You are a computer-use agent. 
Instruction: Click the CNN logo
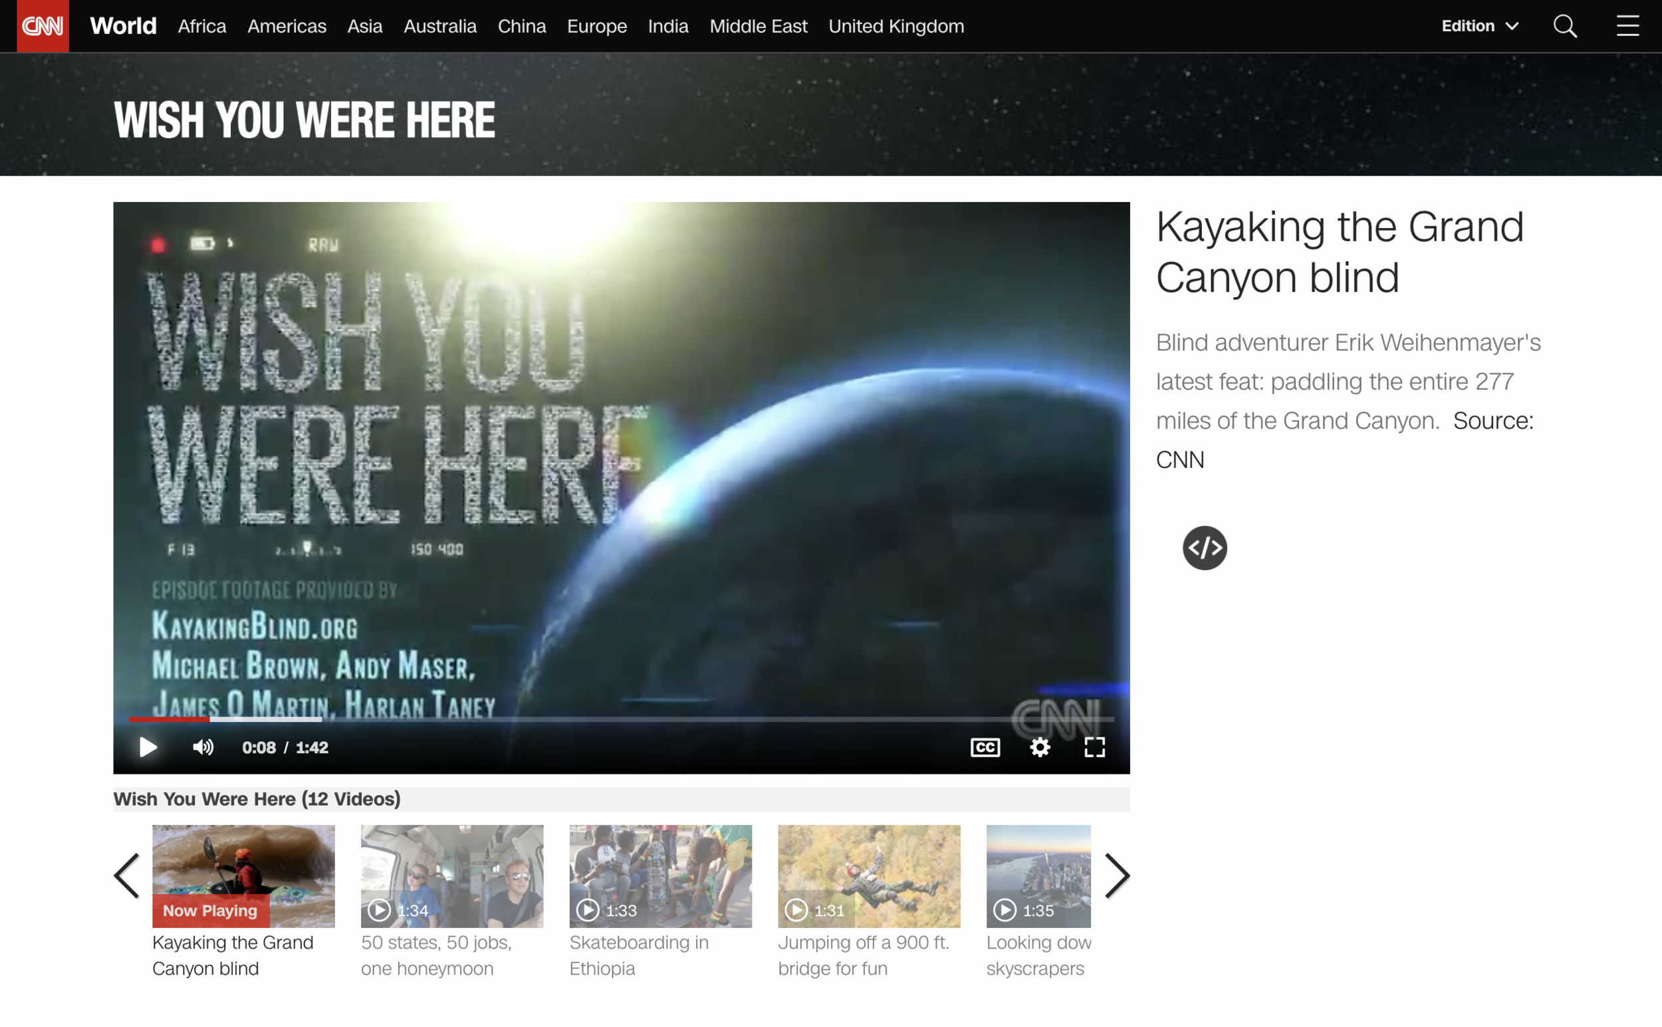pos(43,26)
